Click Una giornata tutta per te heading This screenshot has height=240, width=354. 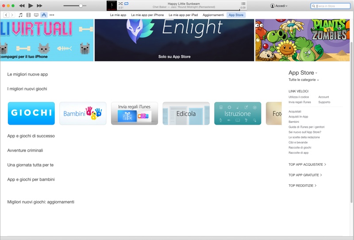(30, 165)
